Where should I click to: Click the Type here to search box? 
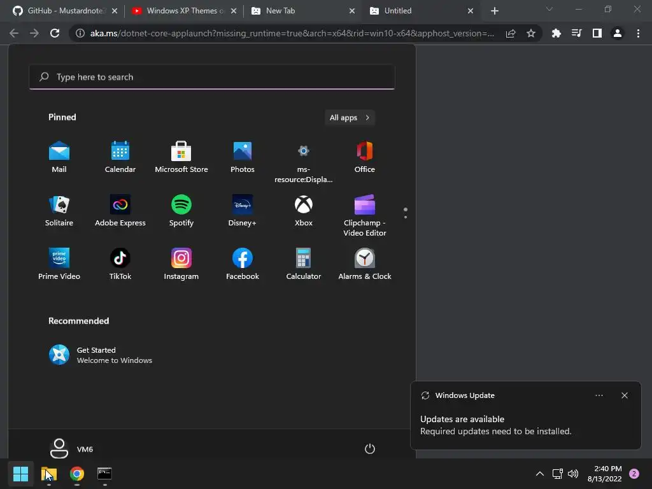(211, 77)
